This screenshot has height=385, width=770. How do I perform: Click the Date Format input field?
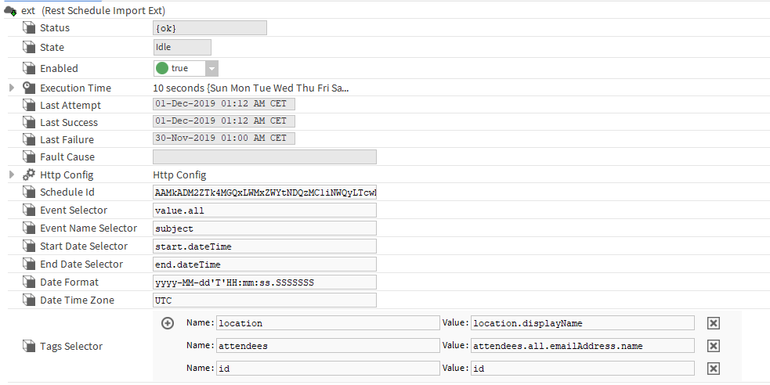coord(265,282)
